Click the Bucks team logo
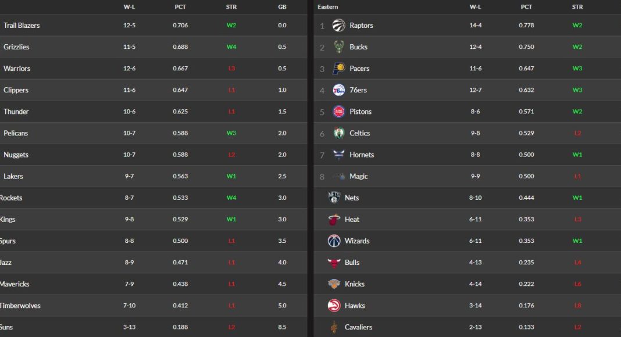 click(338, 47)
